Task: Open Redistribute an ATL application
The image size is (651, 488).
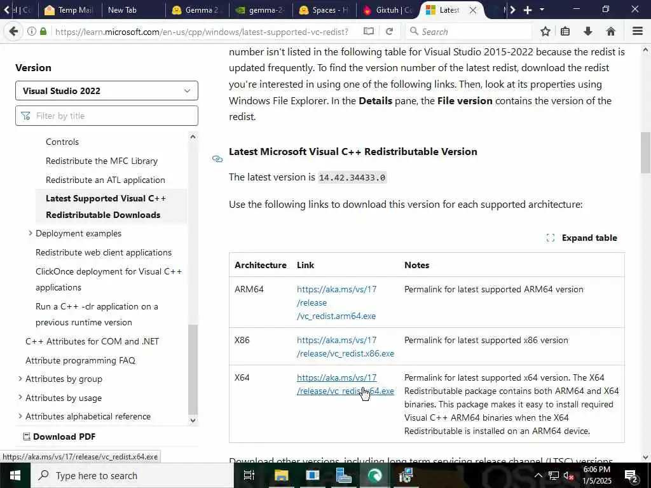Action: (106, 180)
